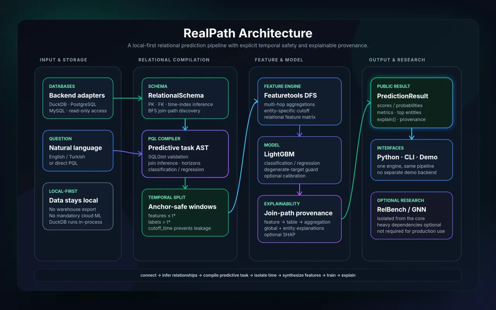Viewport: 496px width, 310px height.
Task: Click 'No mandatory cloud ML' text
Action: [75, 215]
